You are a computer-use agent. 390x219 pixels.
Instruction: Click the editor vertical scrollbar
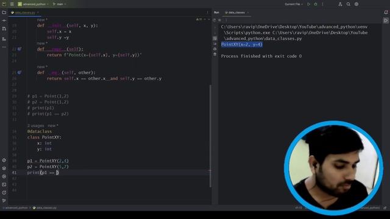(x=210, y=136)
